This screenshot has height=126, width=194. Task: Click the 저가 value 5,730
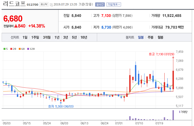106,27
